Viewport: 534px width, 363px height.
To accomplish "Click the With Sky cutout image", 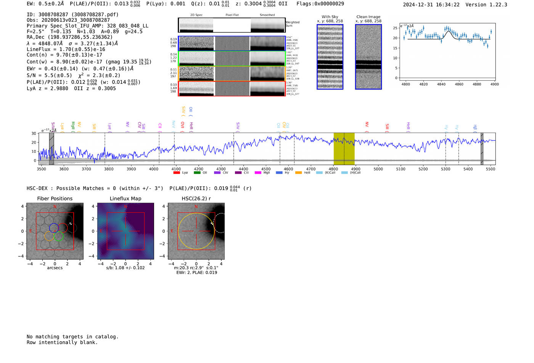I will [x=330, y=57].
